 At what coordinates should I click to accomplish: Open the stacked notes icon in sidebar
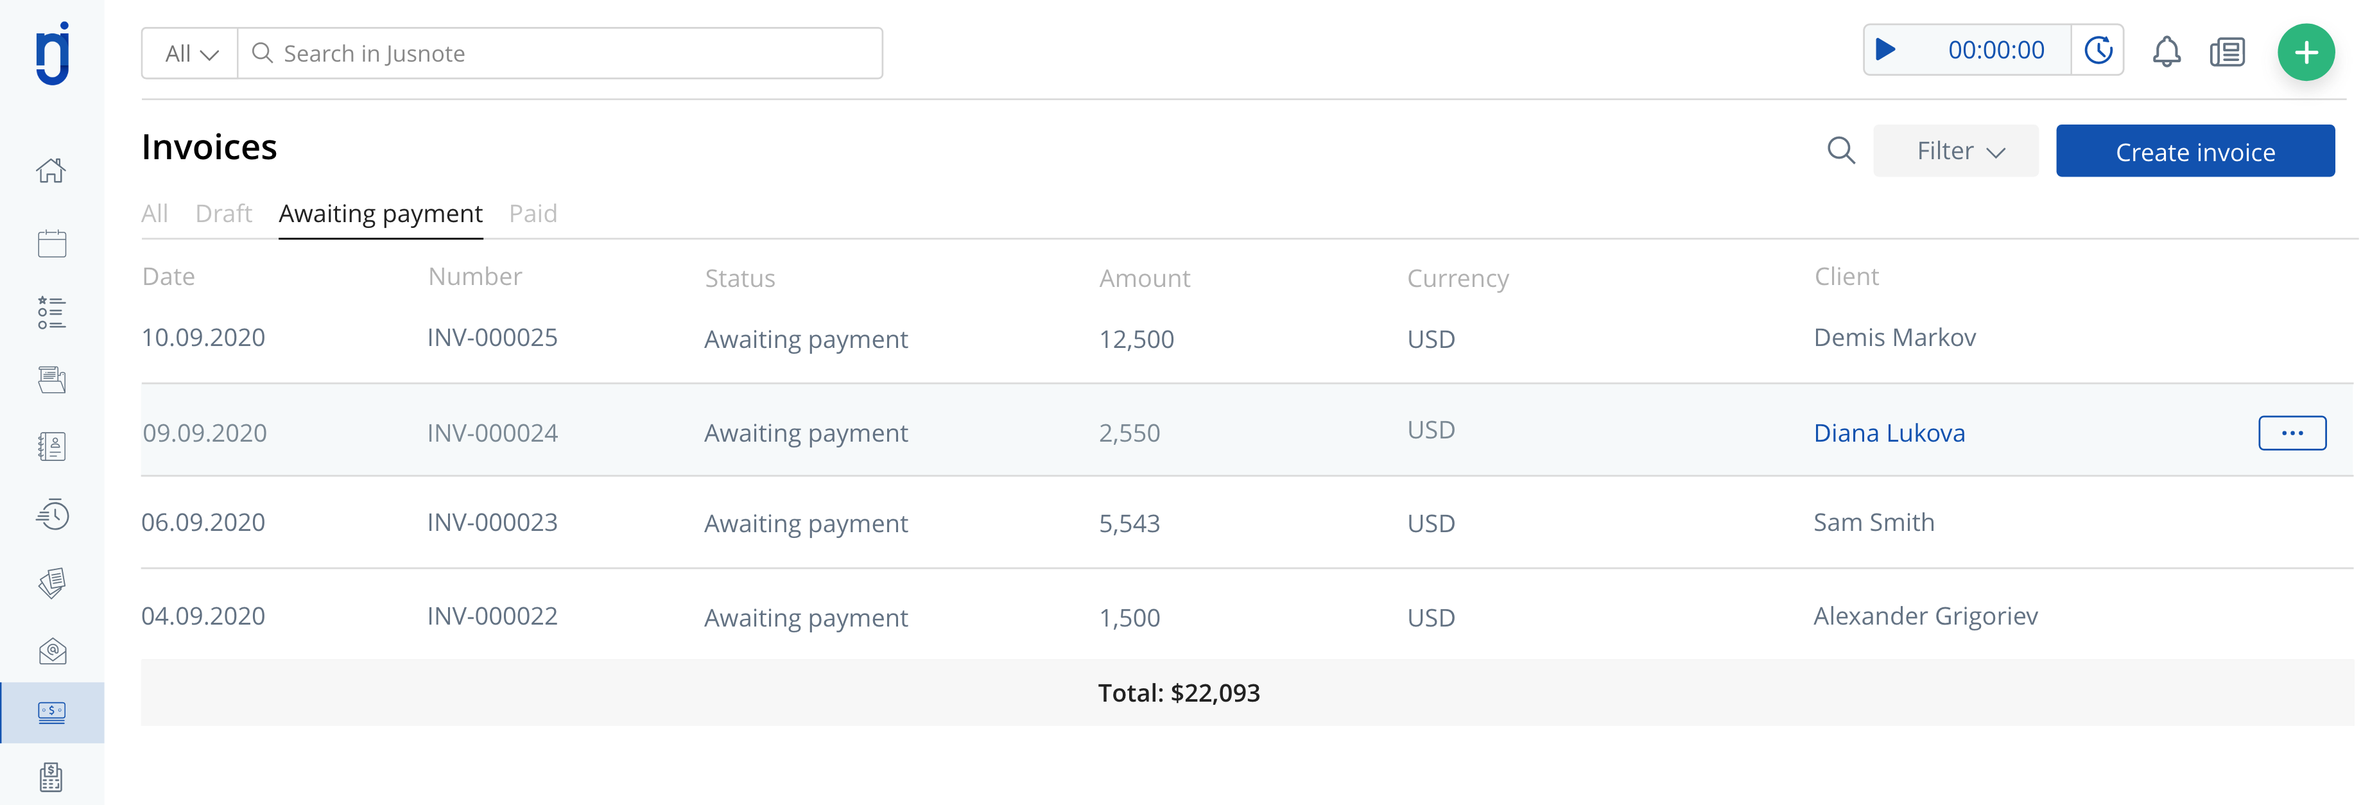(x=52, y=582)
